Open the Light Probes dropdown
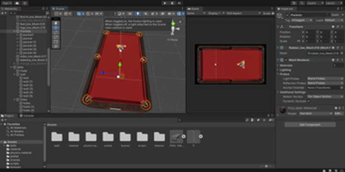Viewport: 345px width, 172px height. 325,78
